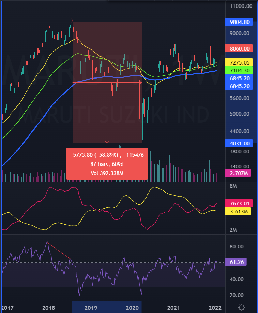Click the 61.26 RSI value label

[236, 262]
